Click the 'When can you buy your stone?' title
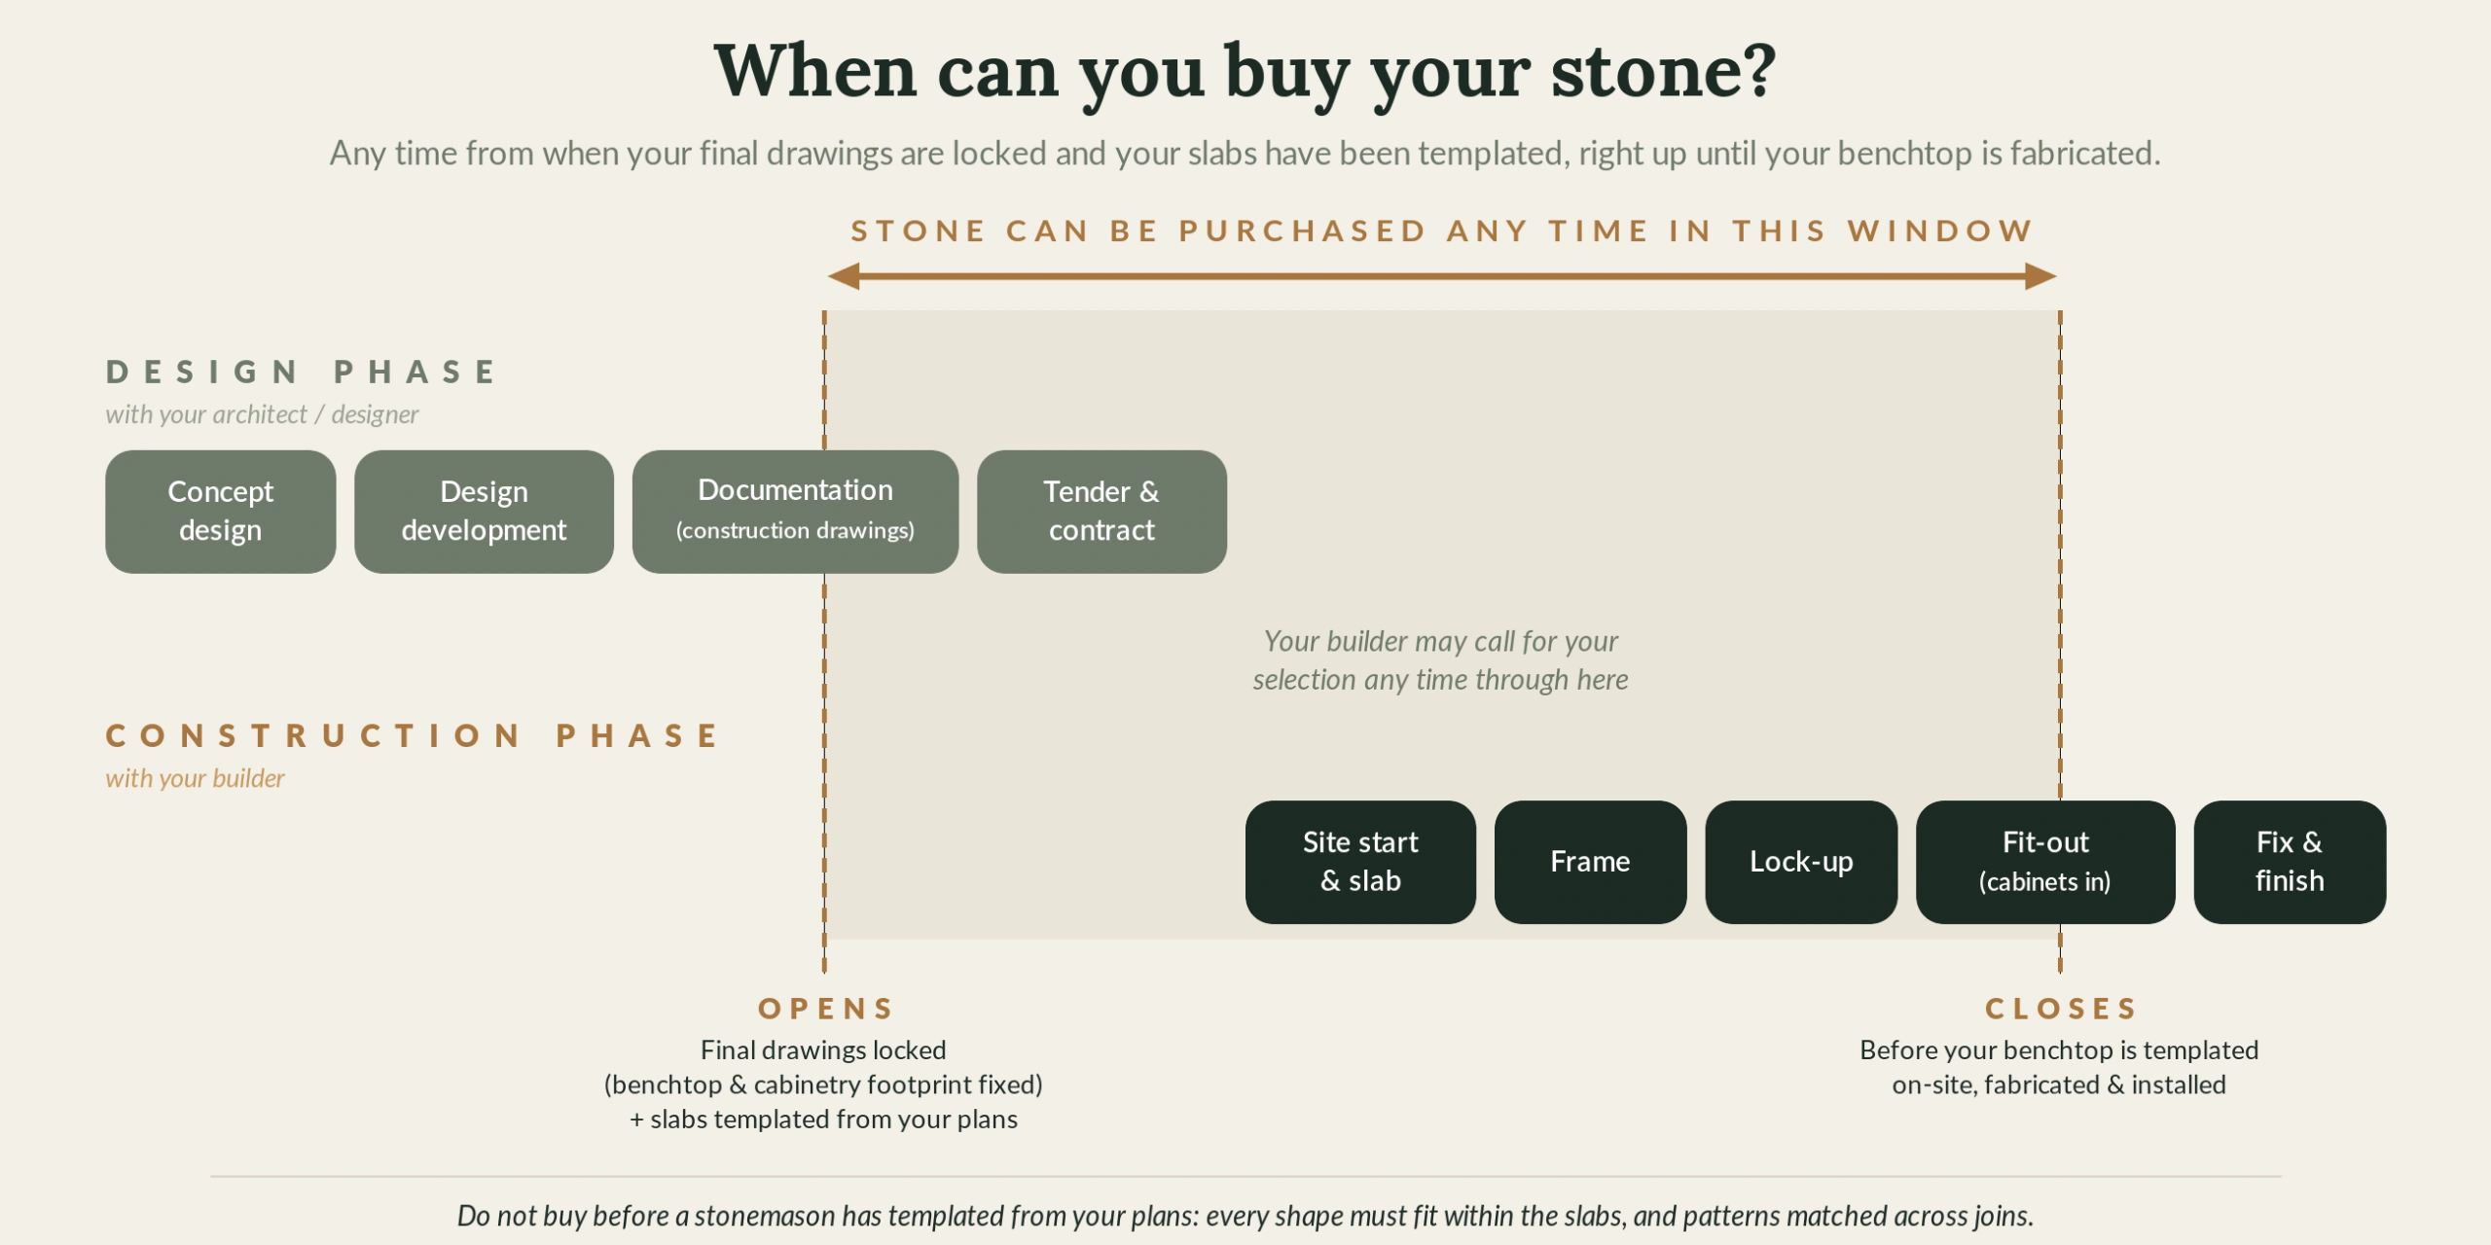The width and height of the screenshot is (2491, 1245). point(1245,73)
